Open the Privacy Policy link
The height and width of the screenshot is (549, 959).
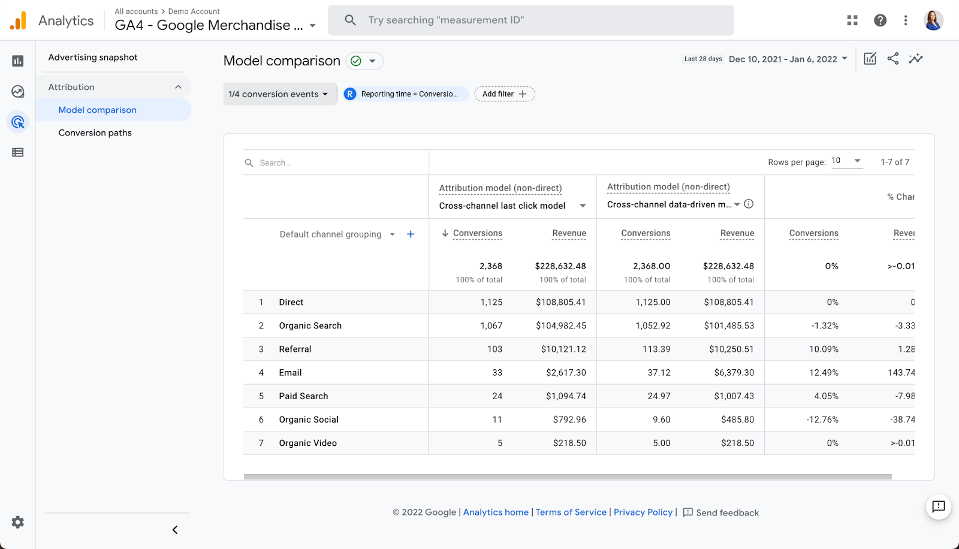[643, 512]
